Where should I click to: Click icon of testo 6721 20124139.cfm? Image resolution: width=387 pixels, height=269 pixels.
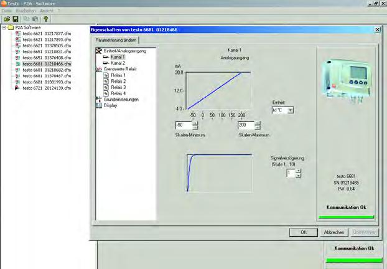tap(17, 88)
